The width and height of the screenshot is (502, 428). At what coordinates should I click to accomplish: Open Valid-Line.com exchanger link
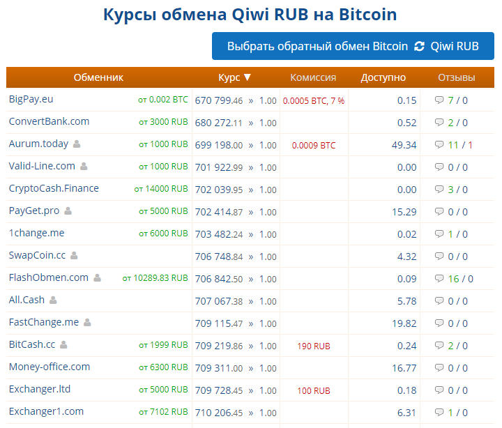(42, 166)
